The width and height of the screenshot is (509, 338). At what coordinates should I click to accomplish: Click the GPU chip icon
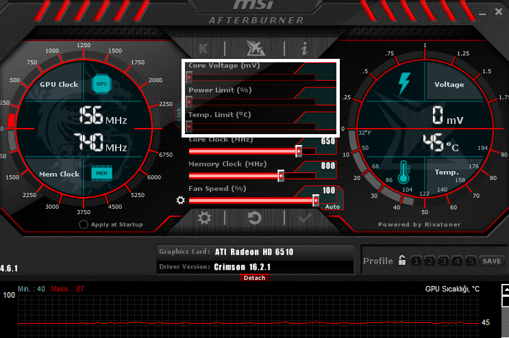point(101,84)
